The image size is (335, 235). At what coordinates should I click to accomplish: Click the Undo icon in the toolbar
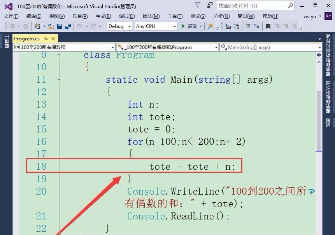click(x=80, y=26)
